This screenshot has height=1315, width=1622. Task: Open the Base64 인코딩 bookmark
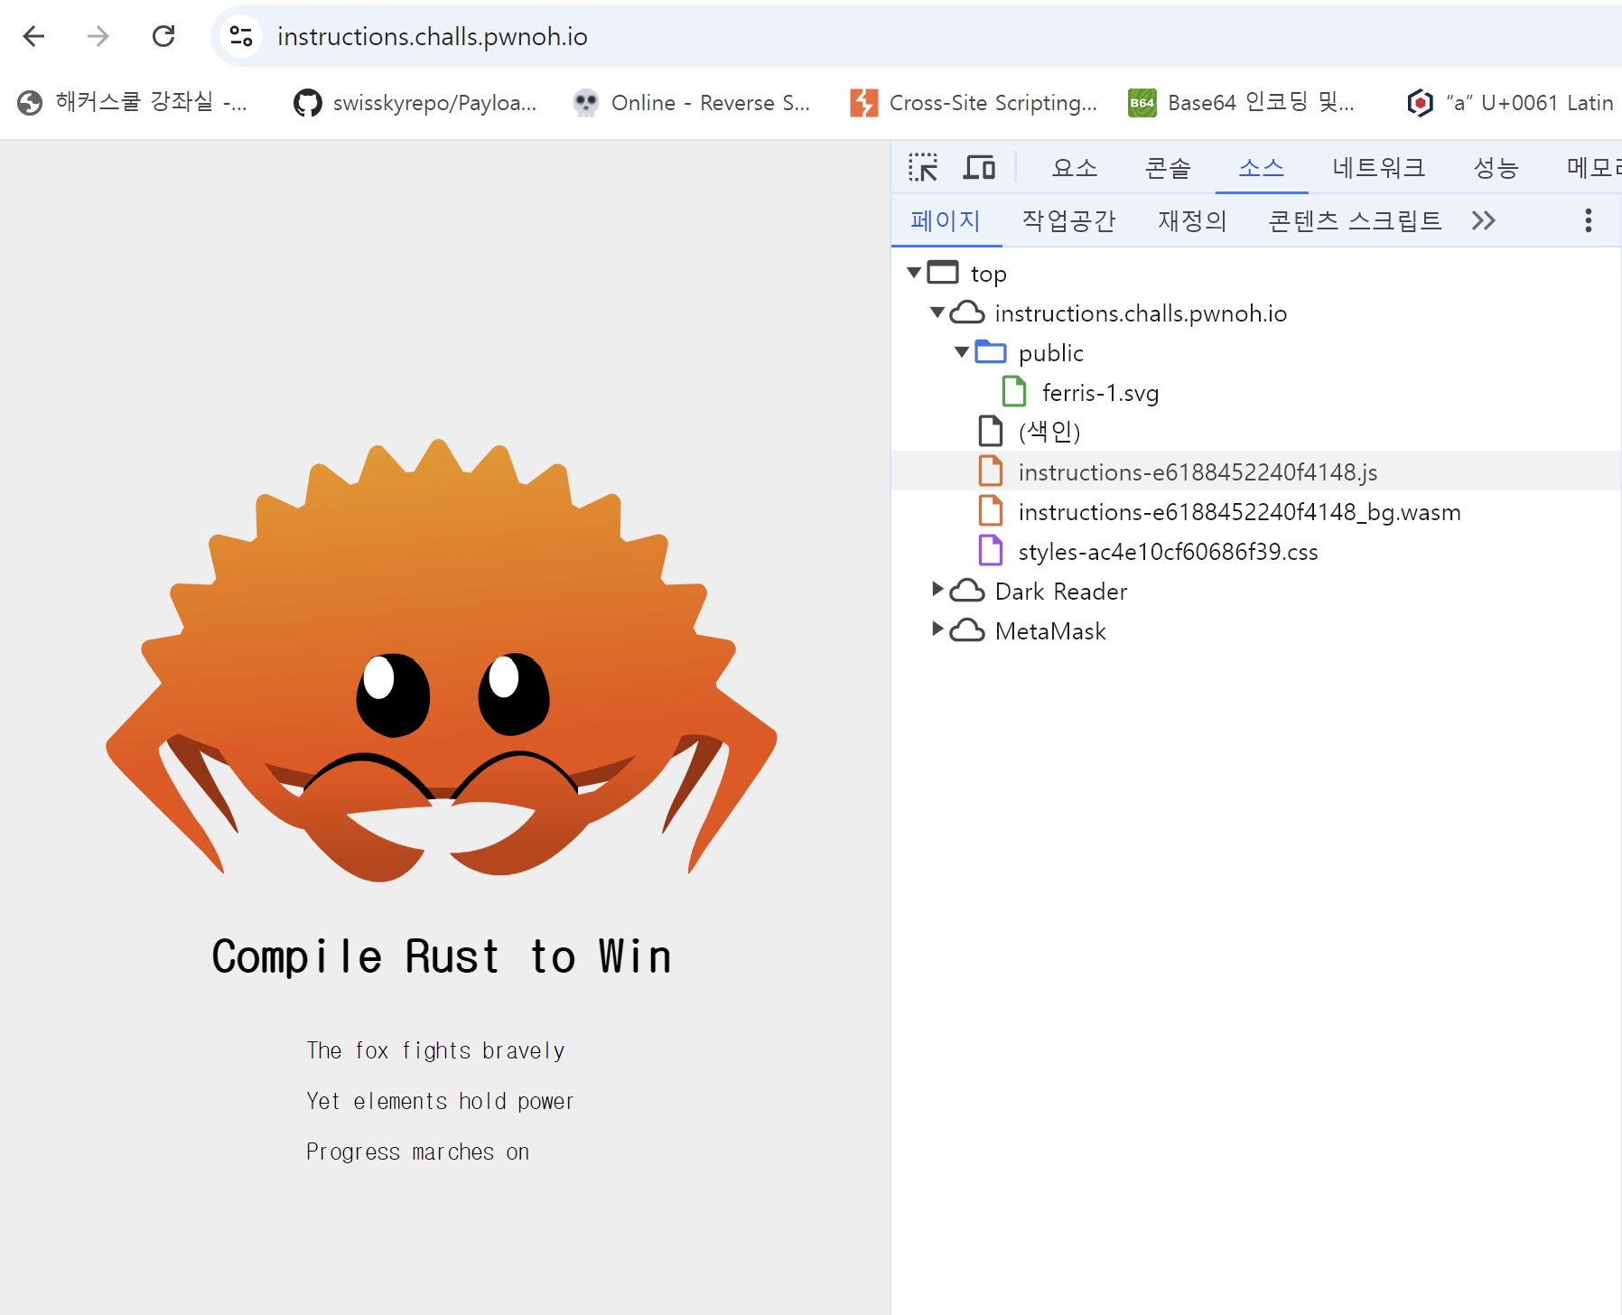click(x=1242, y=103)
